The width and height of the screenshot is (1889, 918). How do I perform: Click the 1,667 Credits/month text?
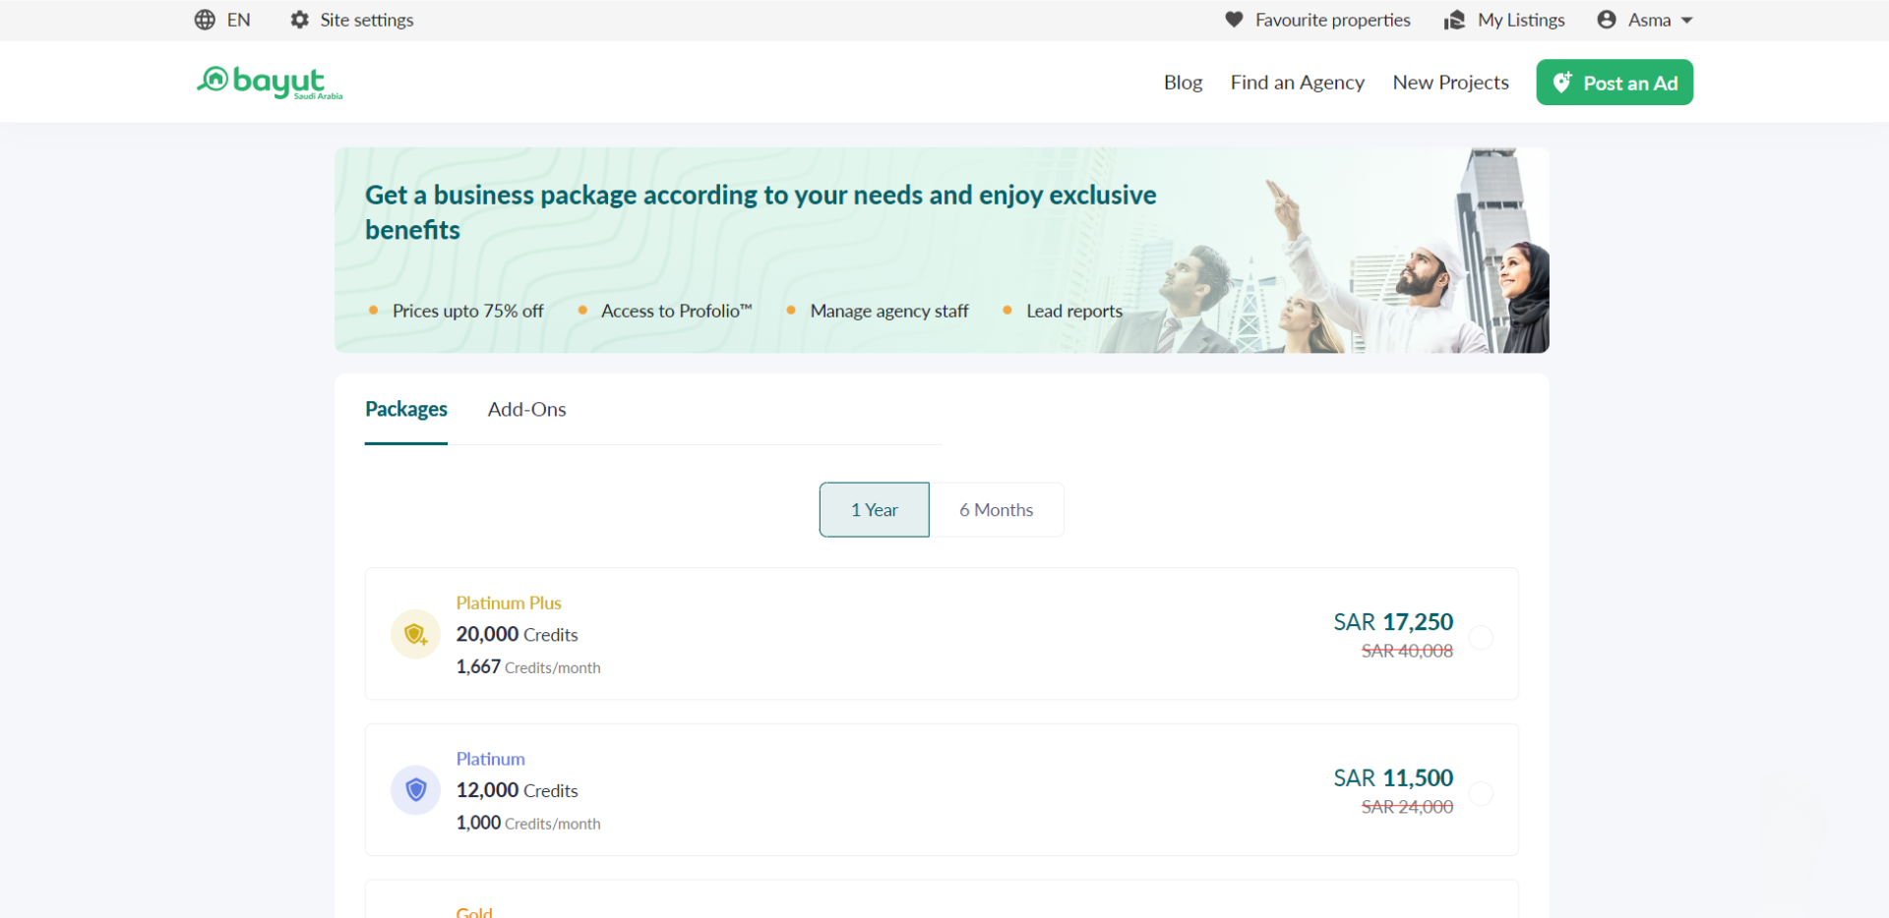coord(528,667)
